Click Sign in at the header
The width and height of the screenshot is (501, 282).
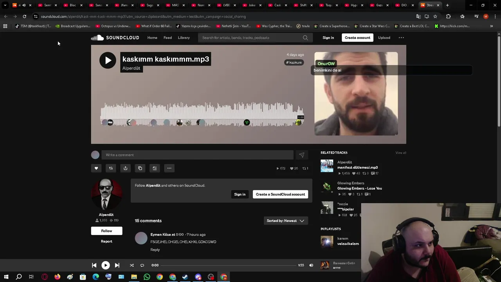[328, 38]
